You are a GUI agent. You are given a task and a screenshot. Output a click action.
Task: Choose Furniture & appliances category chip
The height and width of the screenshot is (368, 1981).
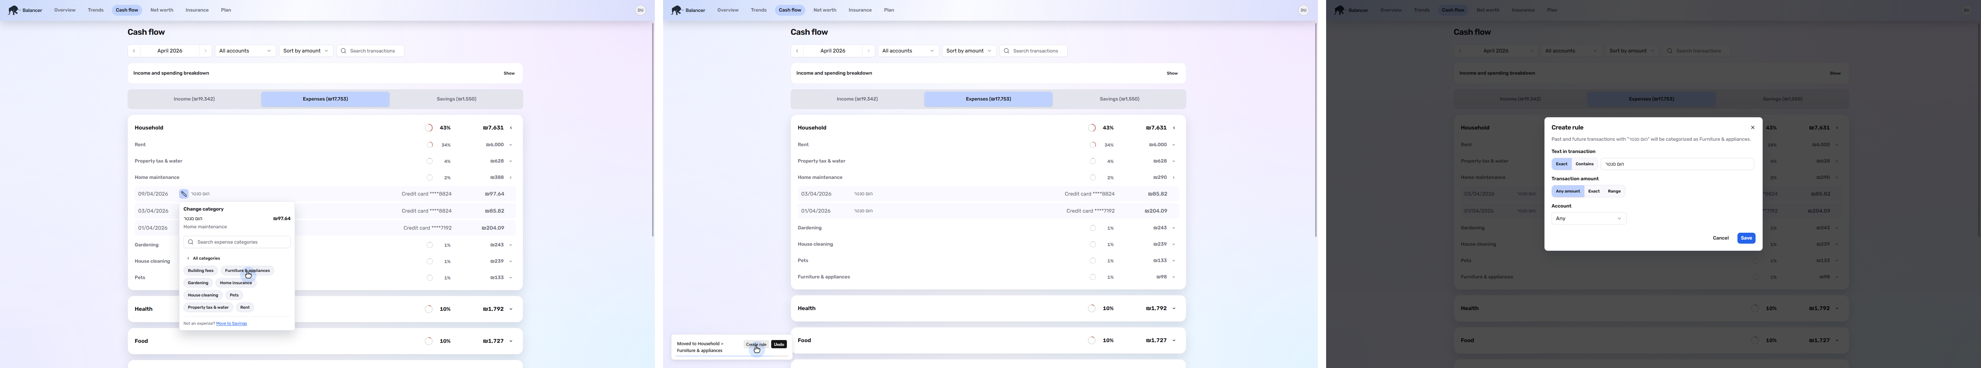coord(248,271)
